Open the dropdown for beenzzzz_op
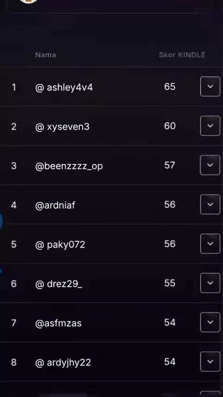The width and height of the screenshot is (223, 397). 210,165
